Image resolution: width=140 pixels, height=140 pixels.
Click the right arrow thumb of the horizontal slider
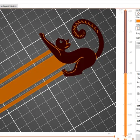click(x=114, y=136)
